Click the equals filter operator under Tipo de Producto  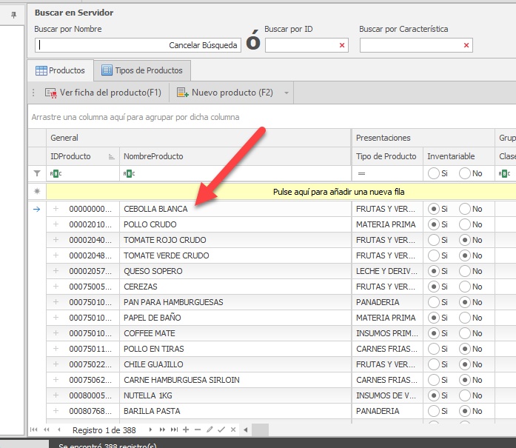click(x=361, y=173)
